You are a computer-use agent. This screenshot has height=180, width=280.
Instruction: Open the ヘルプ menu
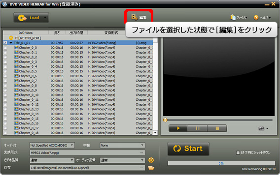click(x=262, y=18)
